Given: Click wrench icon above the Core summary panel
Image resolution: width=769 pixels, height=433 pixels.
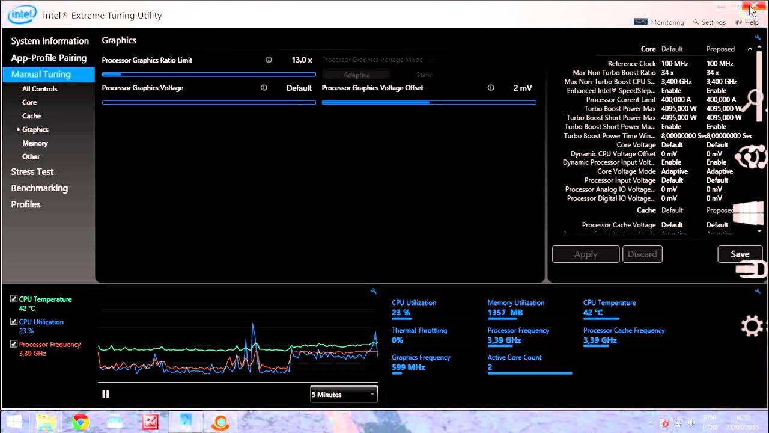Looking at the screenshot, I should (758, 37).
